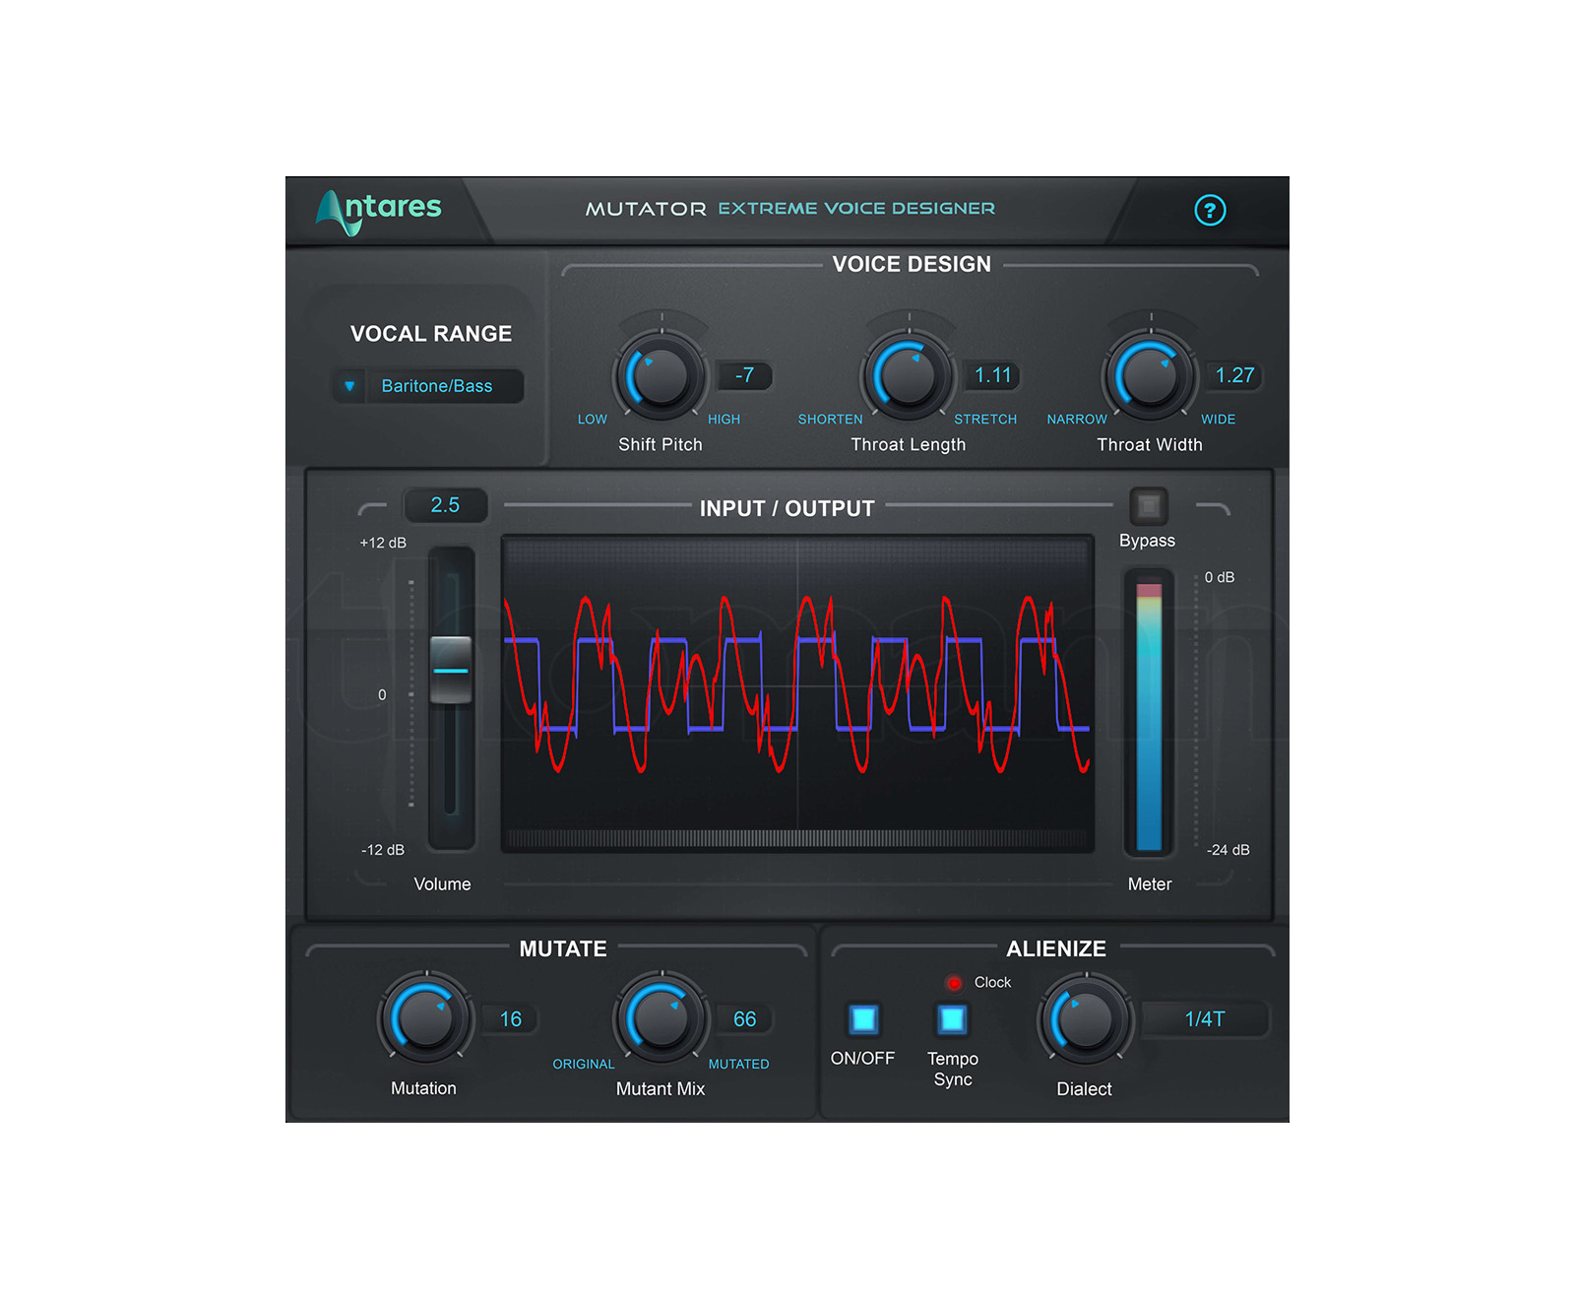Disable the Tempo Sync toggle
Image resolution: width=1575 pixels, height=1300 pixels.
tap(952, 1019)
